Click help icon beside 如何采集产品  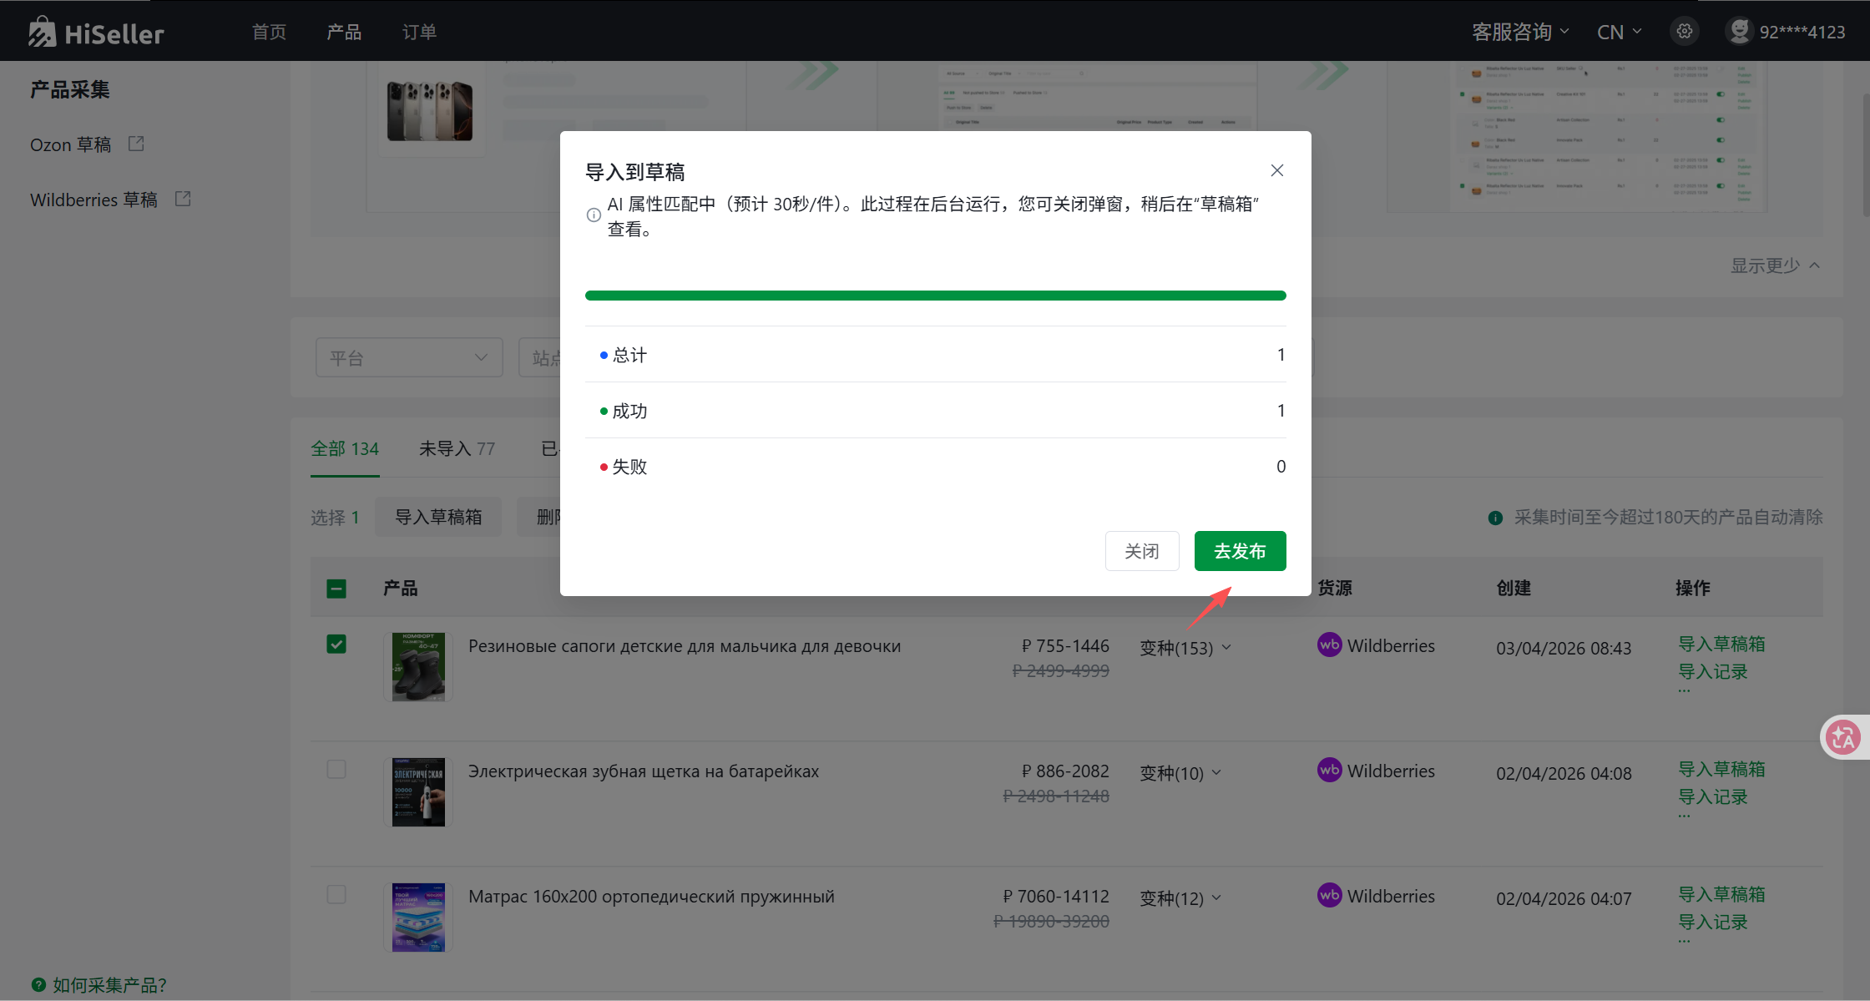[38, 984]
